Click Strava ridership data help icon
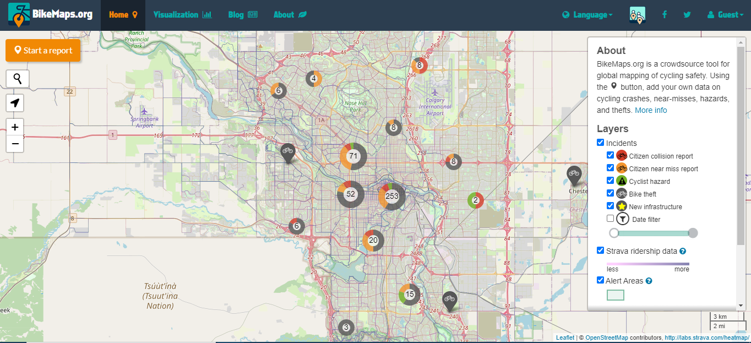Screen dimensions: 751x343 point(683,252)
